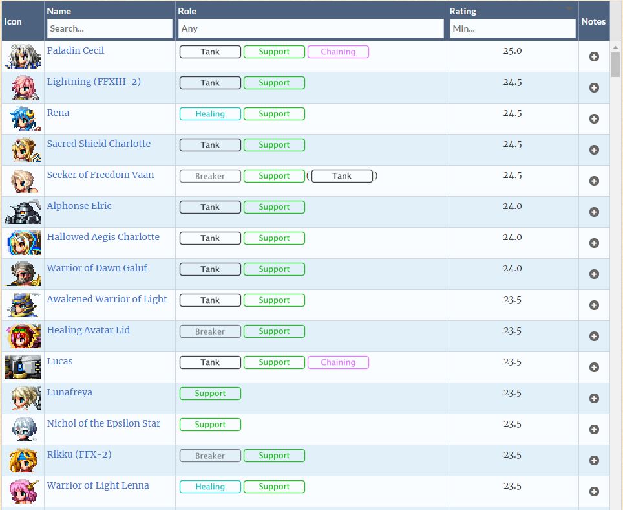Click the scrollbar up arrow
This screenshot has height=510, width=623.
(x=615, y=47)
